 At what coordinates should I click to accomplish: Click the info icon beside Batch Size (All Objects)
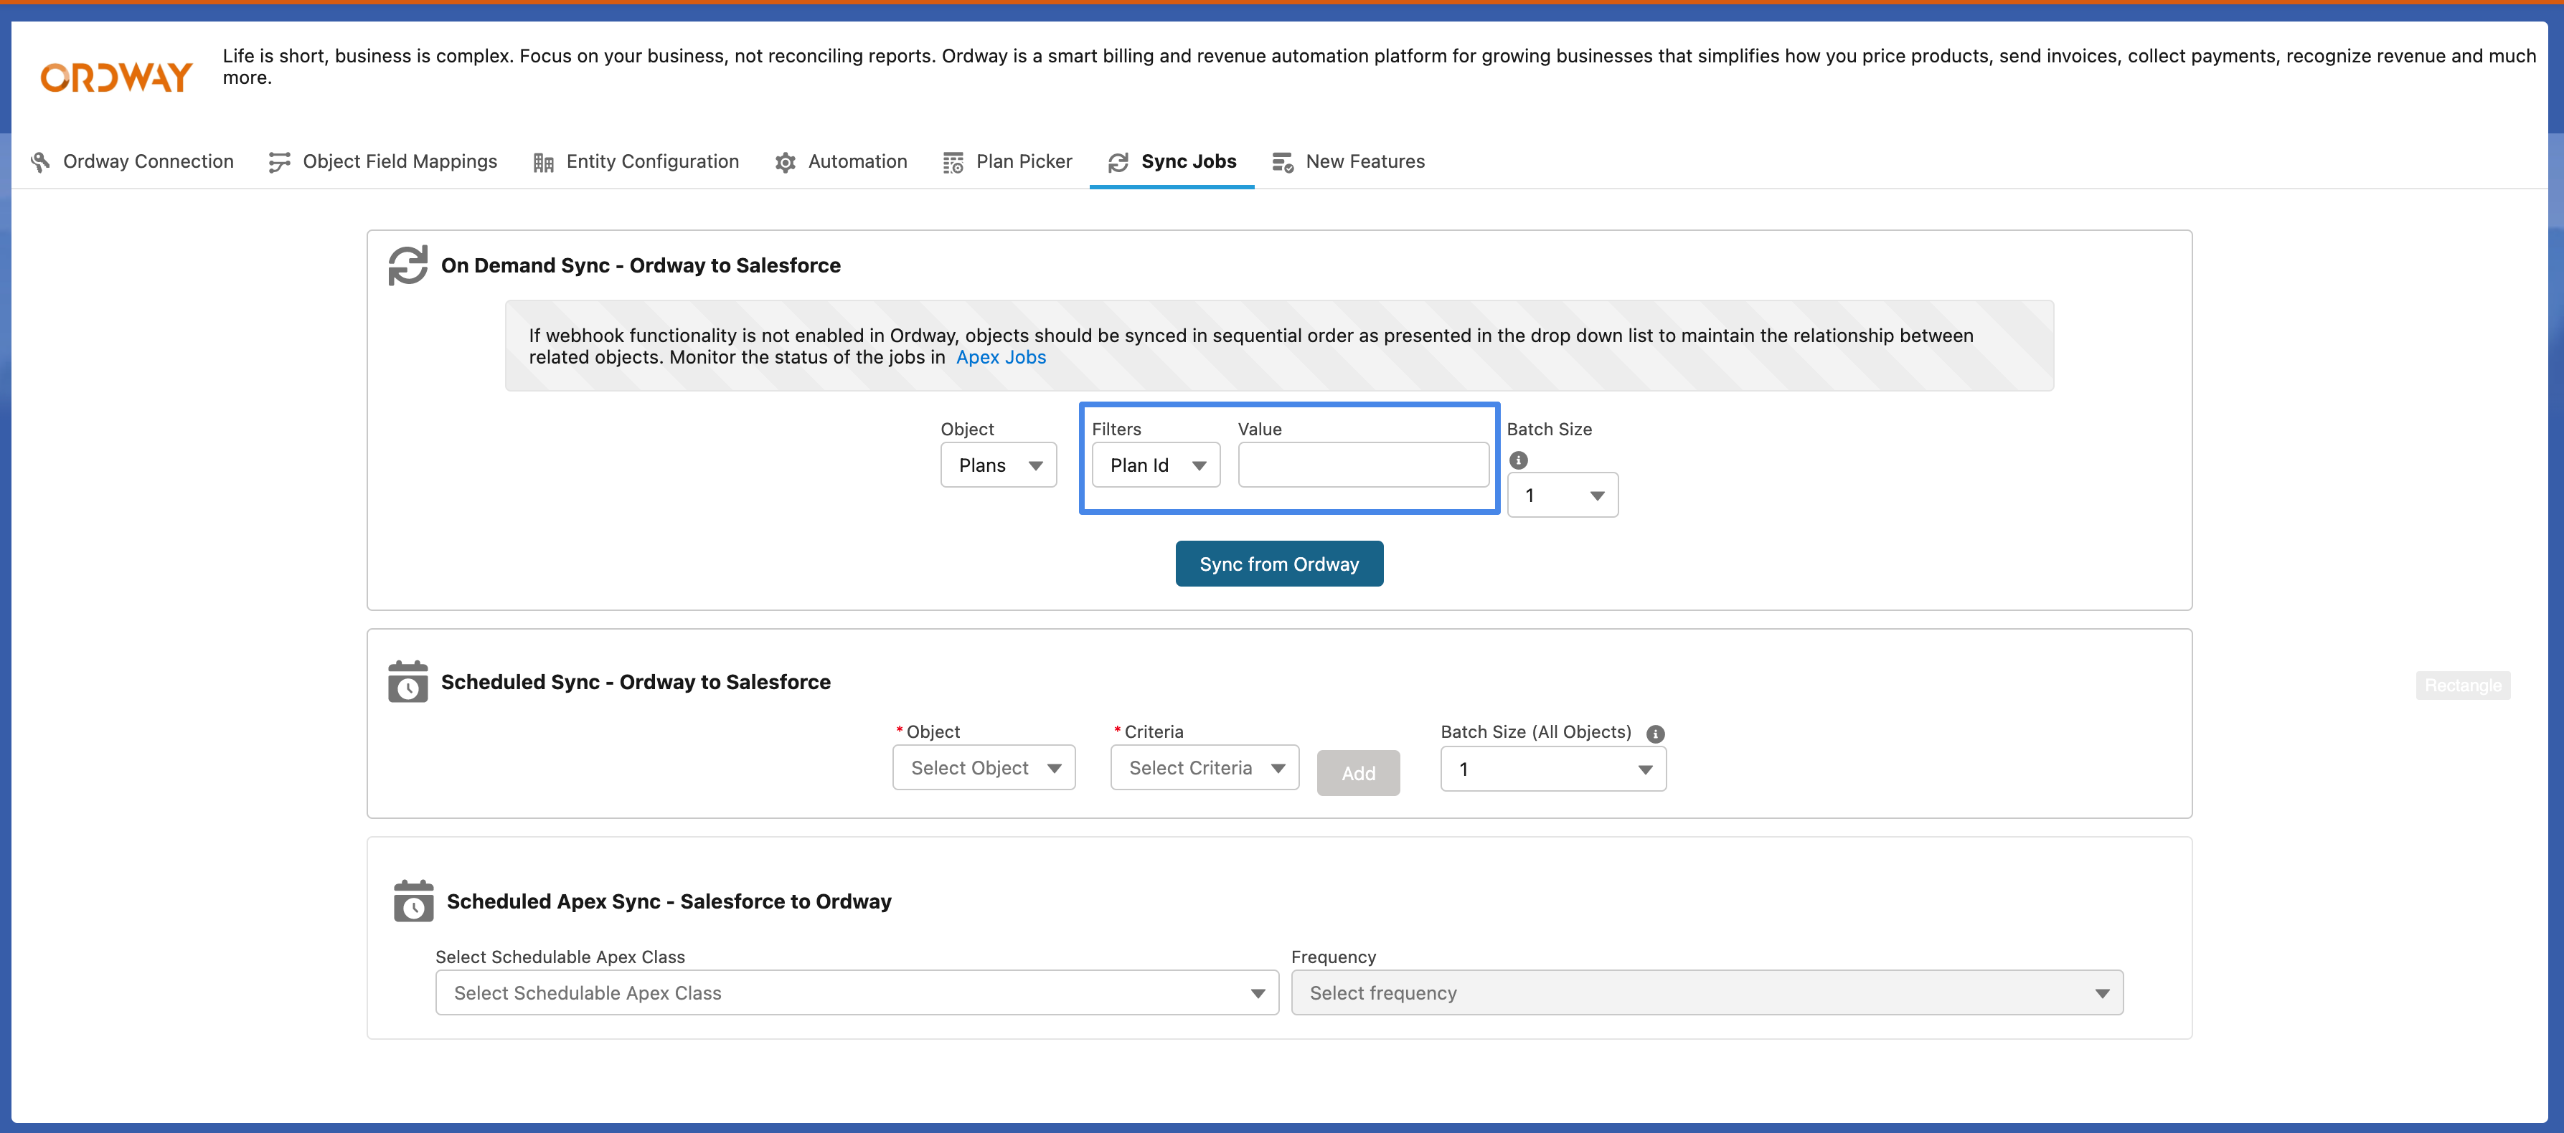(x=1655, y=734)
